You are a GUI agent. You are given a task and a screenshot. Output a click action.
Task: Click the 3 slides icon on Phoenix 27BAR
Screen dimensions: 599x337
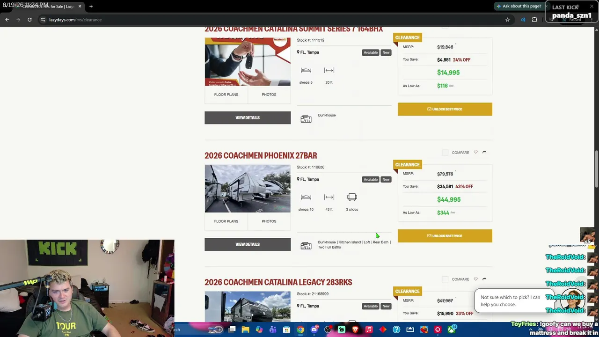pyautogui.click(x=352, y=197)
